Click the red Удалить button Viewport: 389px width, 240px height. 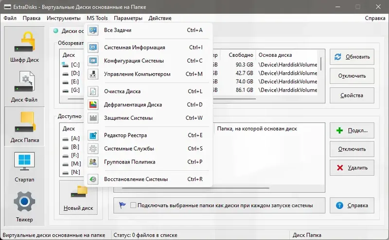pos(352,168)
